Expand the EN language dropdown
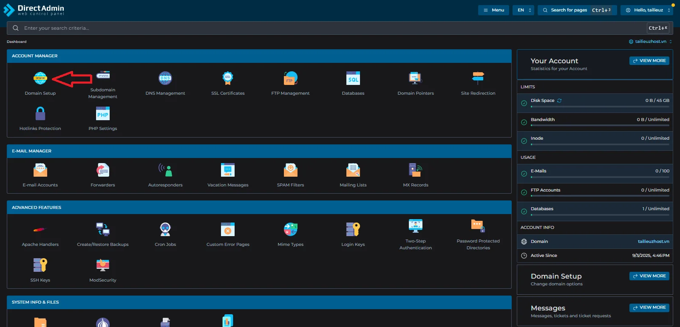Viewport: 680px width, 327px height. (524, 10)
